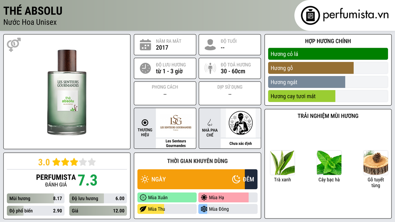The height and width of the screenshot is (222, 395).
Task: Click the Mùi hương 8.17 score bar
Action: pyautogui.click(x=35, y=198)
